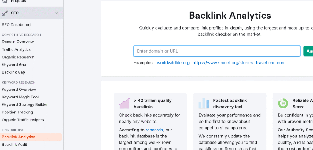
Task: Go to Traffic Analytics
Action: pyautogui.click(x=16, y=49)
